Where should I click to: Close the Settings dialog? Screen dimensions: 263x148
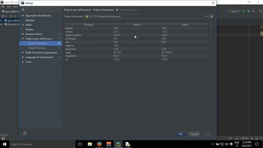(x=213, y=3)
